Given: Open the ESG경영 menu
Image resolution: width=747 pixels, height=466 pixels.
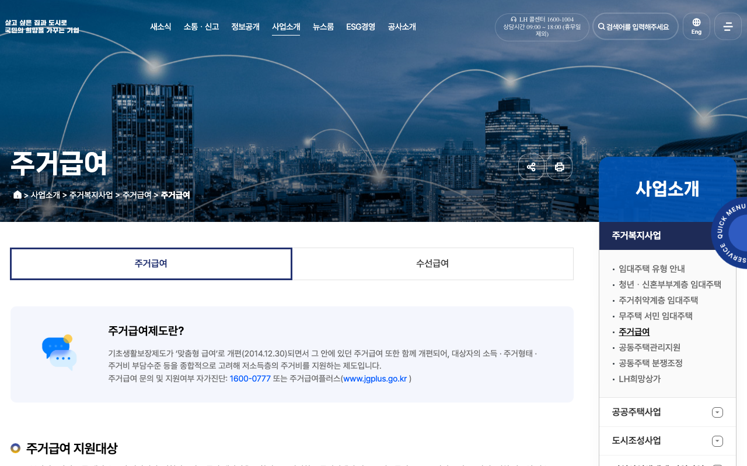Looking at the screenshot, I should pyautogui.click(x=361, y=27).
